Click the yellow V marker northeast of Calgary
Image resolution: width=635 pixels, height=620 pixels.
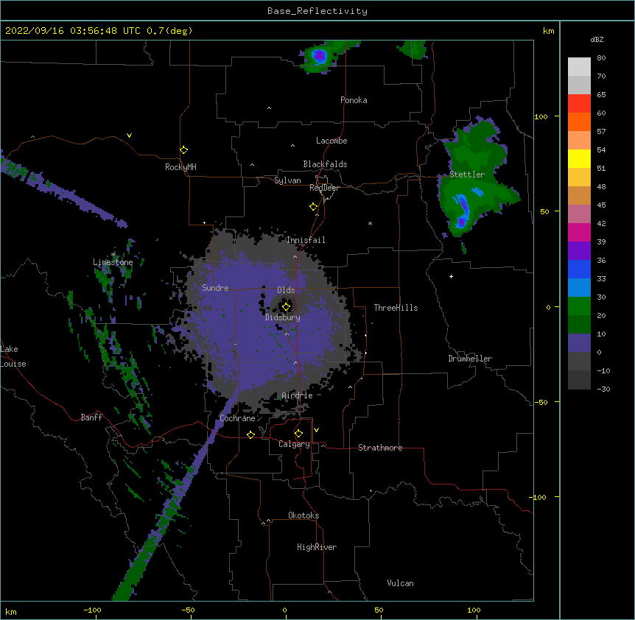(316, 430)
